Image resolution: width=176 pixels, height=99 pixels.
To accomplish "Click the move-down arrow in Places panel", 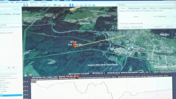I will (x=13, y=67).
